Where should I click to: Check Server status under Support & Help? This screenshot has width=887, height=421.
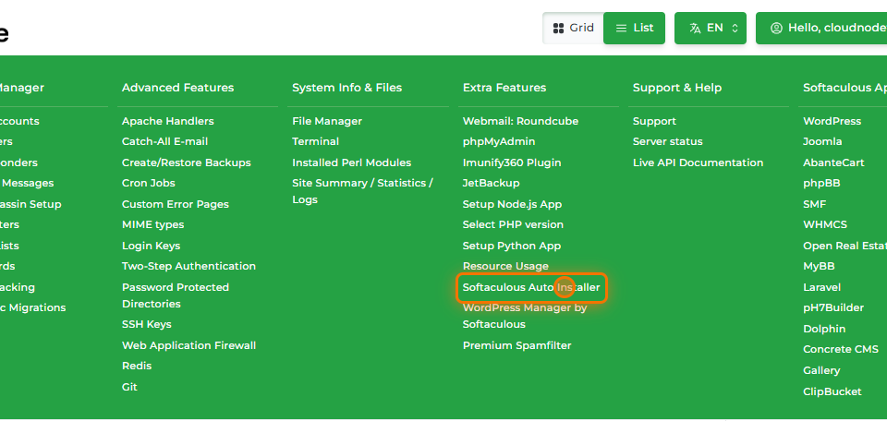point(667,141)
